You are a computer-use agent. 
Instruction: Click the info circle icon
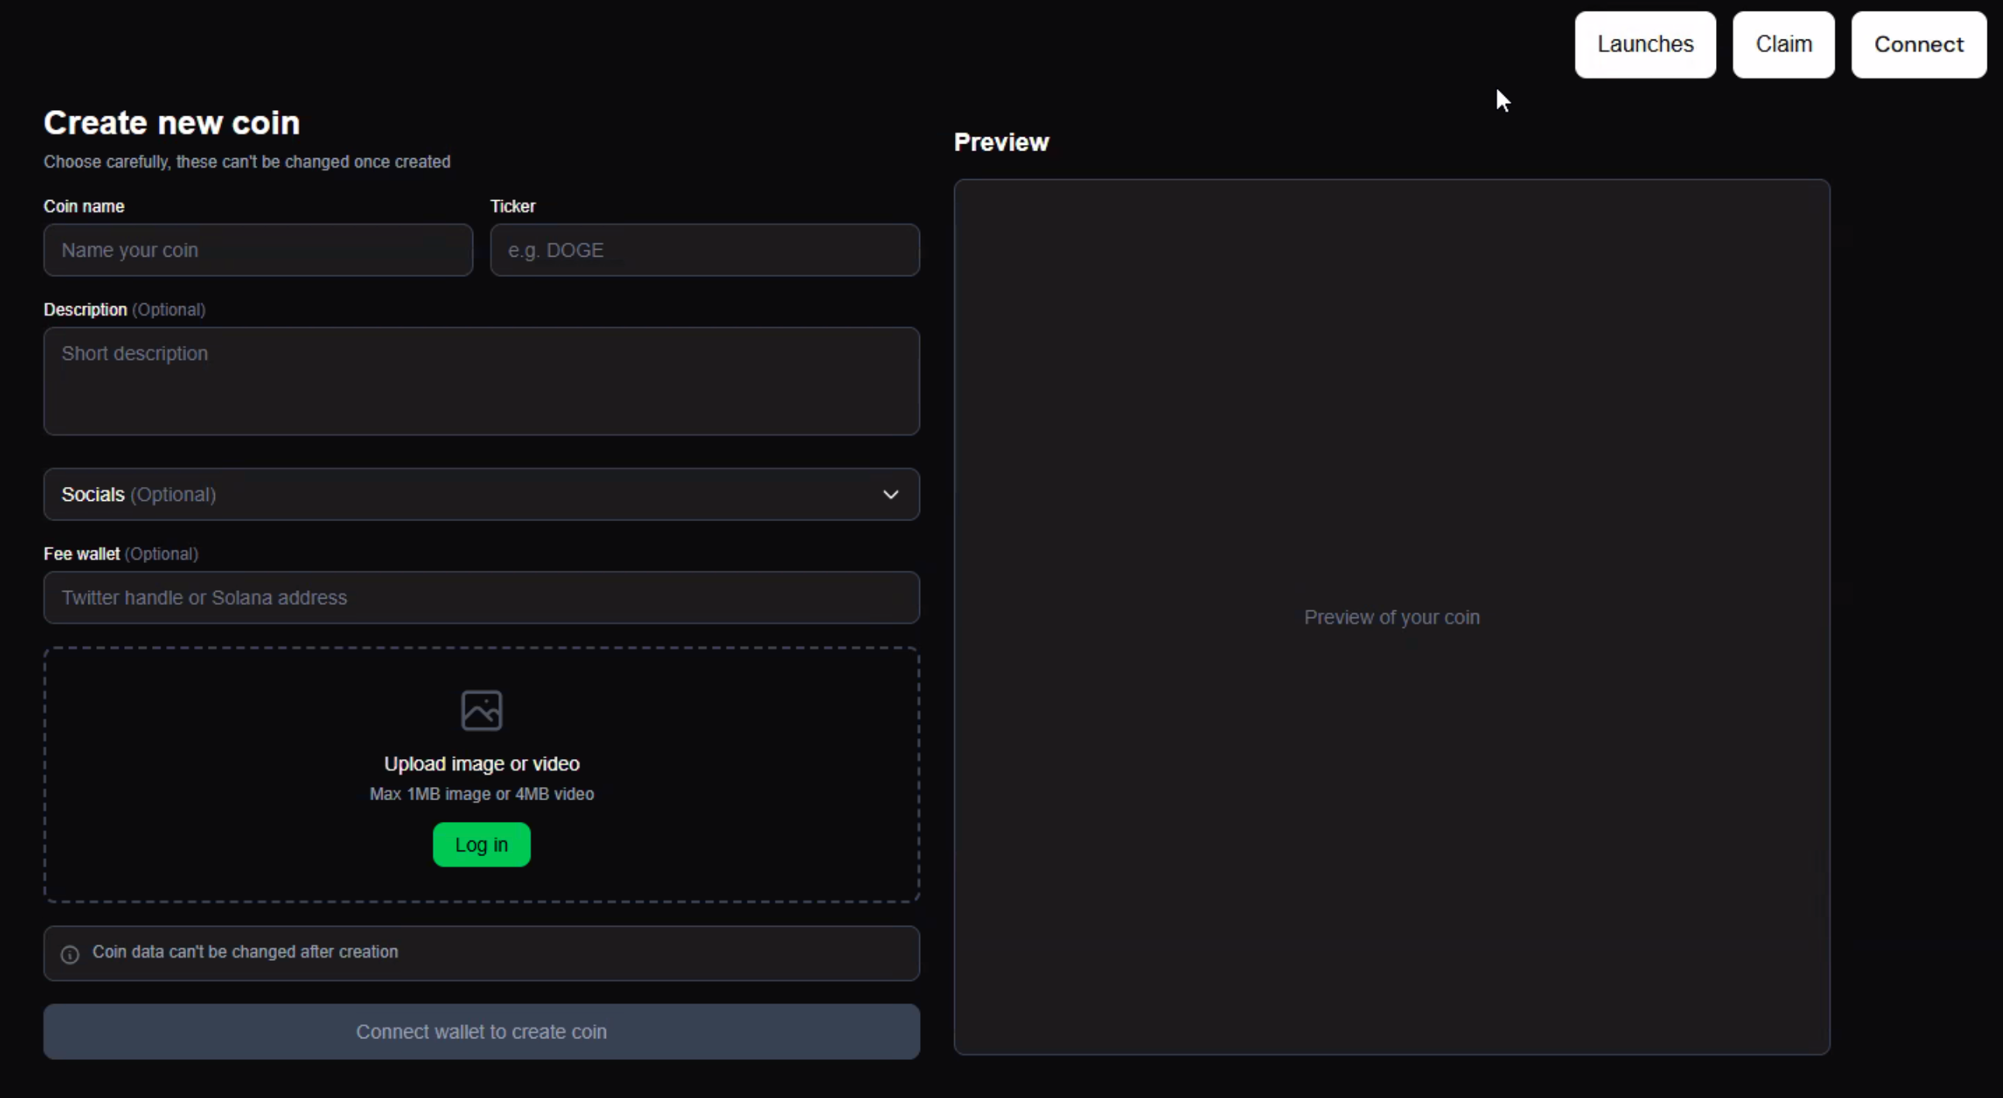point(70,955)
